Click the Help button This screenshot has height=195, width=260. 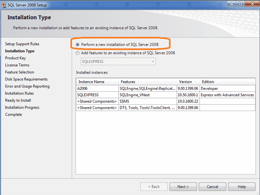click(x=242, y=187)
